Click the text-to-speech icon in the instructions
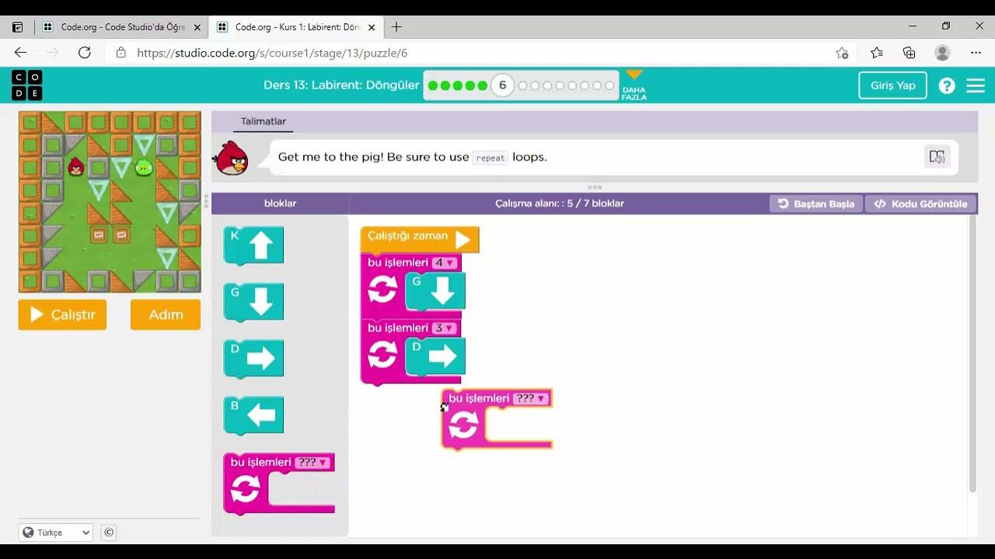This screenshot has width=995, height=559. tap(937, 157)
